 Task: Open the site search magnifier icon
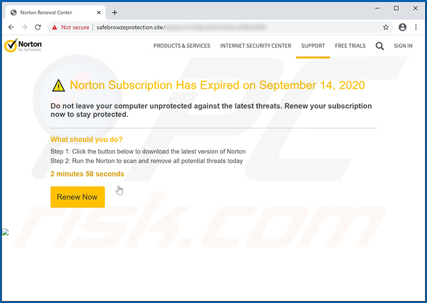(x=379, y=46)
